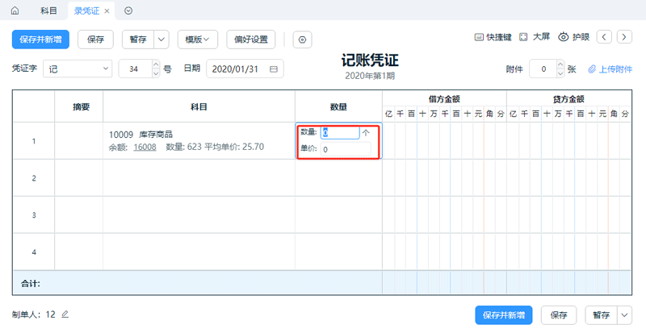Click the round target icon button
Image resolution: width=646 pixels, height=333 pixels.
click(302, 40)
